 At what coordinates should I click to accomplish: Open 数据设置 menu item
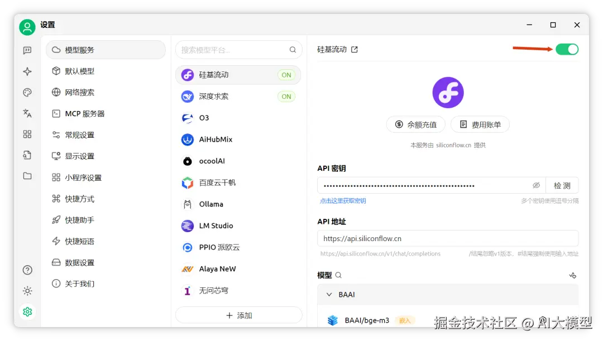pyautogui.click(x=106, y=262)
